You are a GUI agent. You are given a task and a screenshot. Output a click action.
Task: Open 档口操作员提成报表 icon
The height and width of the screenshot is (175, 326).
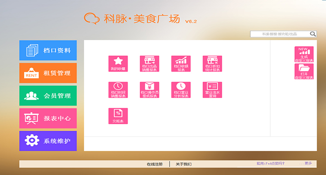click(x=149, y=90)
